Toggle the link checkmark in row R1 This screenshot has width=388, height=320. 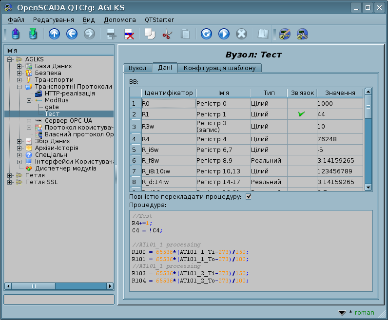pos(302,114)
